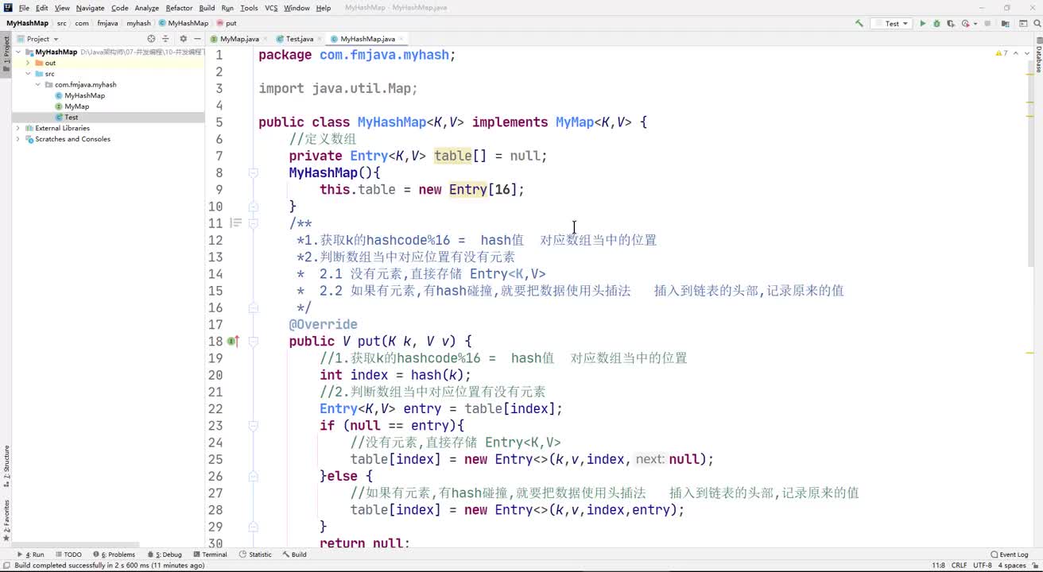Collapse the src folder

tap(28, 73)
